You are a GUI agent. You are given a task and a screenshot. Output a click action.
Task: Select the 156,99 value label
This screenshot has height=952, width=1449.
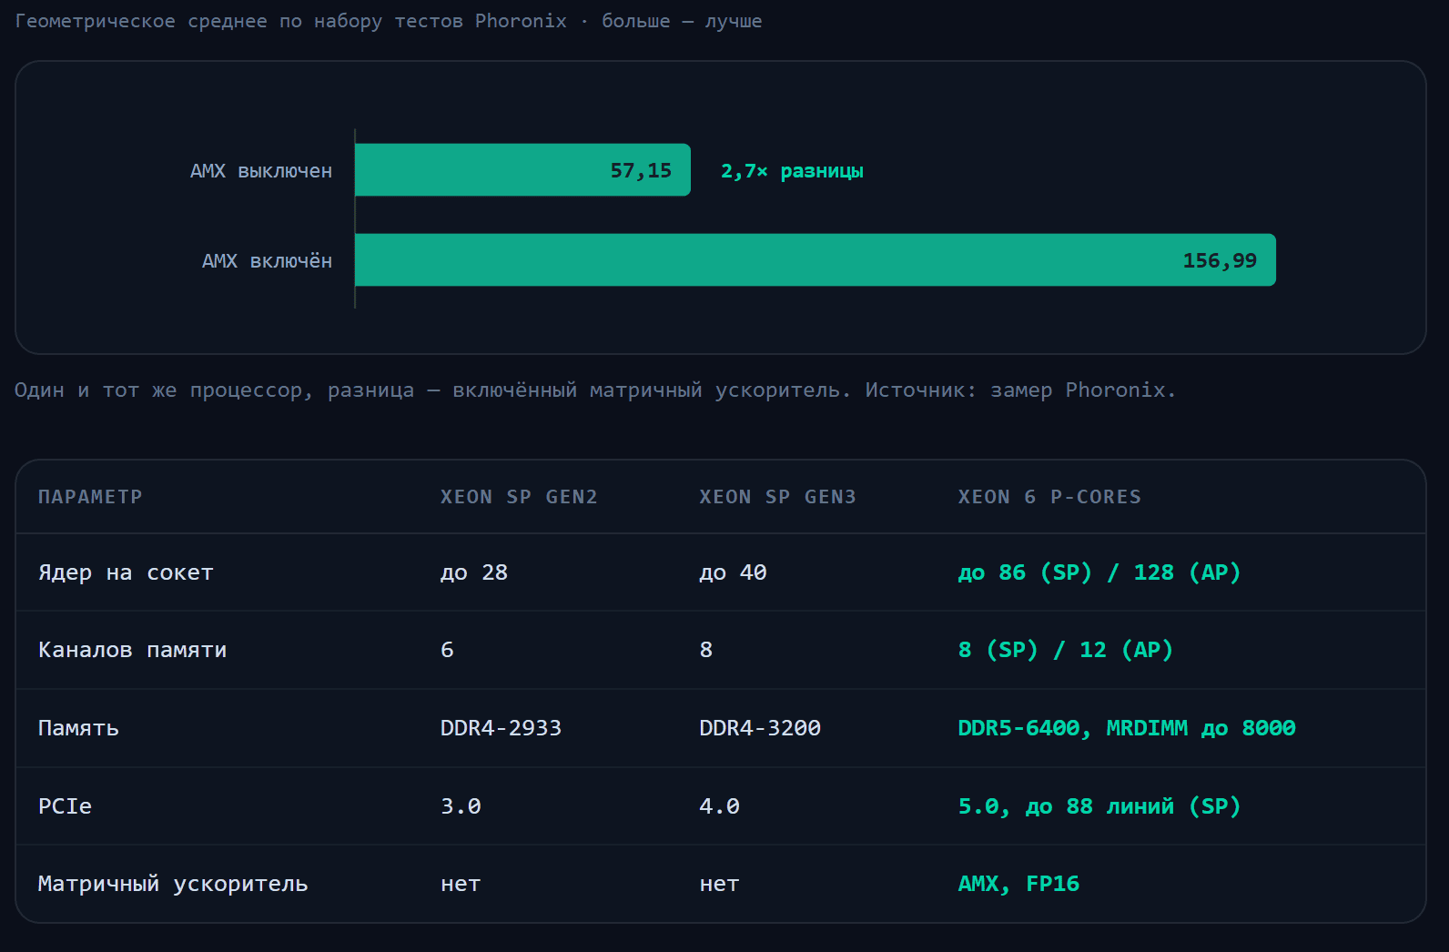[x=1220, y=260]
